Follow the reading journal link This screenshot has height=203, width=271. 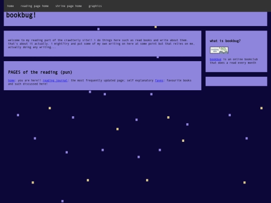coord(55,80)
